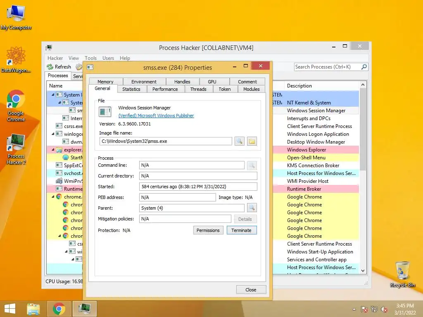The height and width of the screenshot is (317, 423).
Task: Click the Process Hacker window title icon
Action: 49,48
